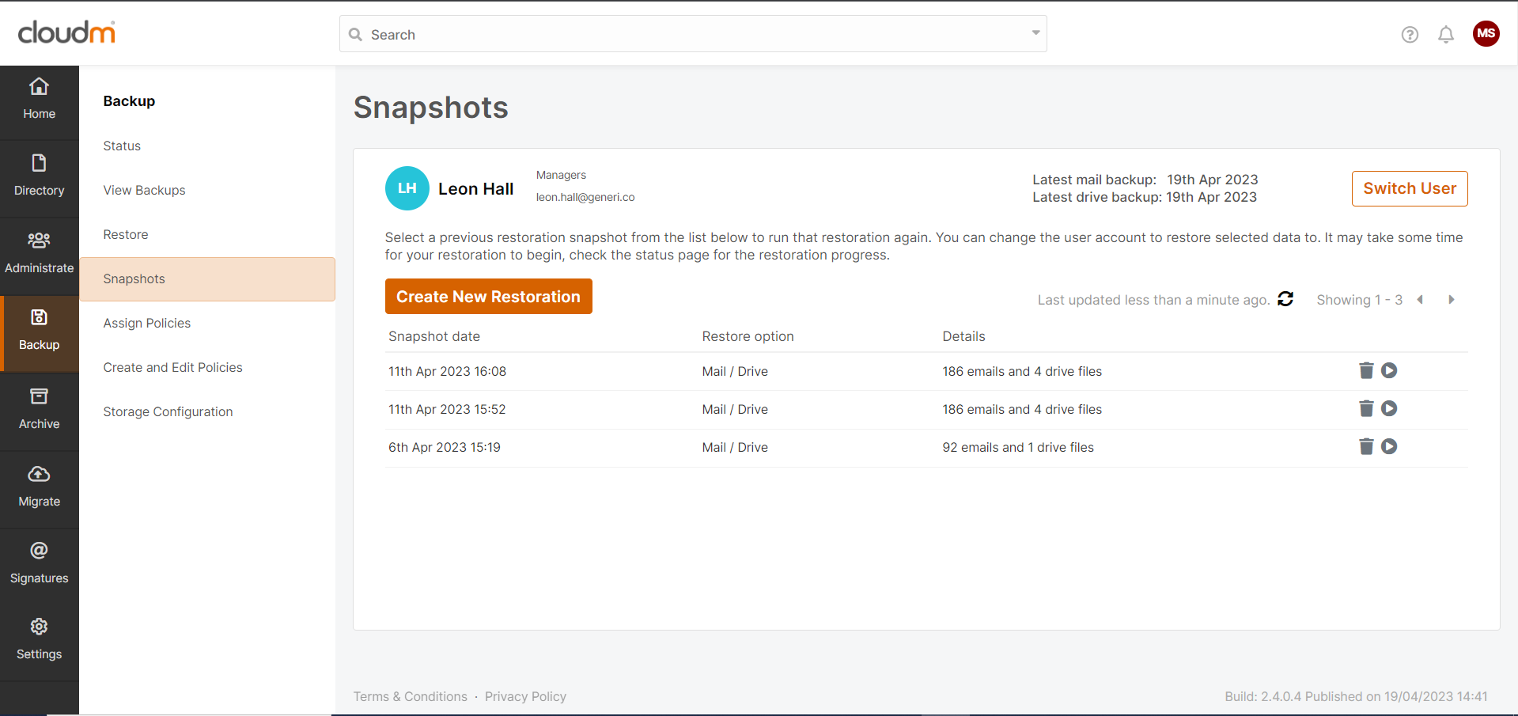The image size is (1518, 716).
Task: Go to next page of snapshots
Action: (x=1451, y=300)
